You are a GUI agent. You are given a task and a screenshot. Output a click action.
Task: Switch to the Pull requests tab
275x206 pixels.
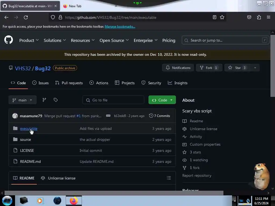(69, 83)
